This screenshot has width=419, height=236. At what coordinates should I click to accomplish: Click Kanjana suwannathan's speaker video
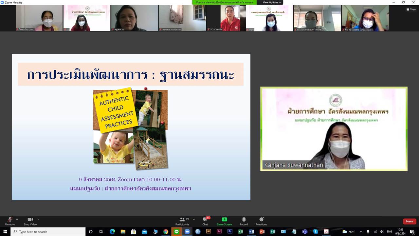(334, 128)
